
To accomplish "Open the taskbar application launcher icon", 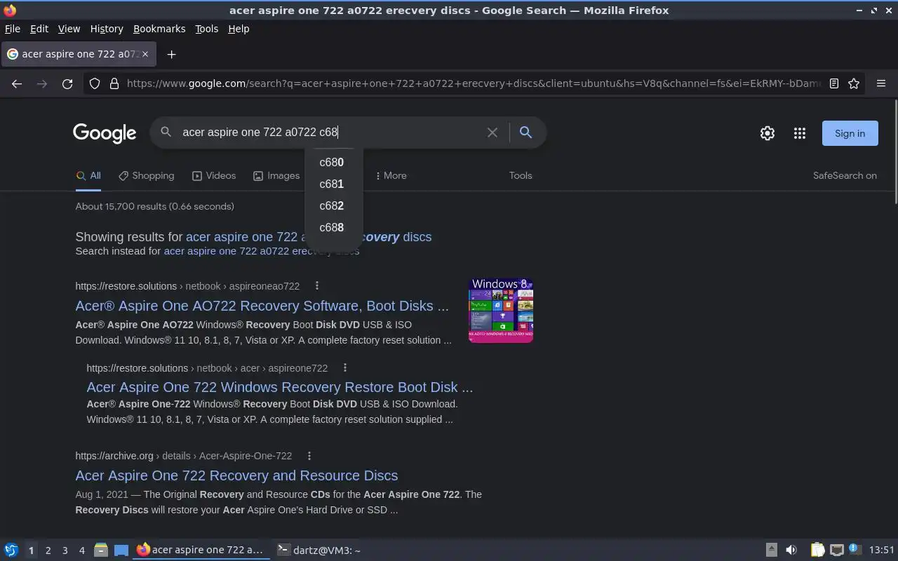I will click(x=11, y=550).
